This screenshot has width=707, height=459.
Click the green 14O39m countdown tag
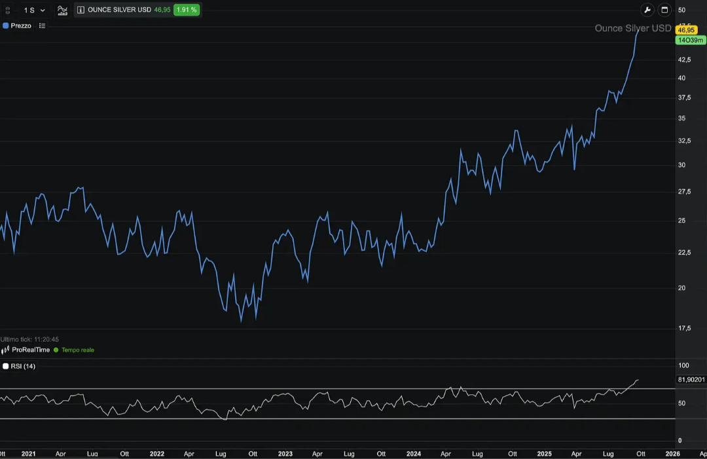[x=691, y=40]
